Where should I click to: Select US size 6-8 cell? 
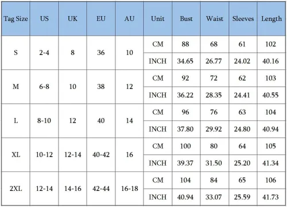pyautogui.click(x=44, y=87)
